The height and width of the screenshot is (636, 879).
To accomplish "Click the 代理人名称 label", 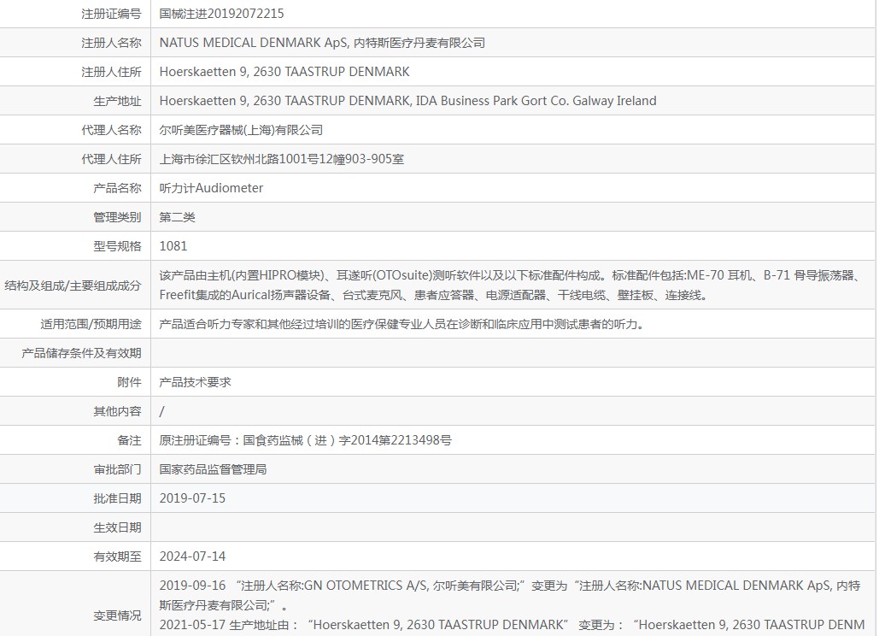I will (111, 130).
